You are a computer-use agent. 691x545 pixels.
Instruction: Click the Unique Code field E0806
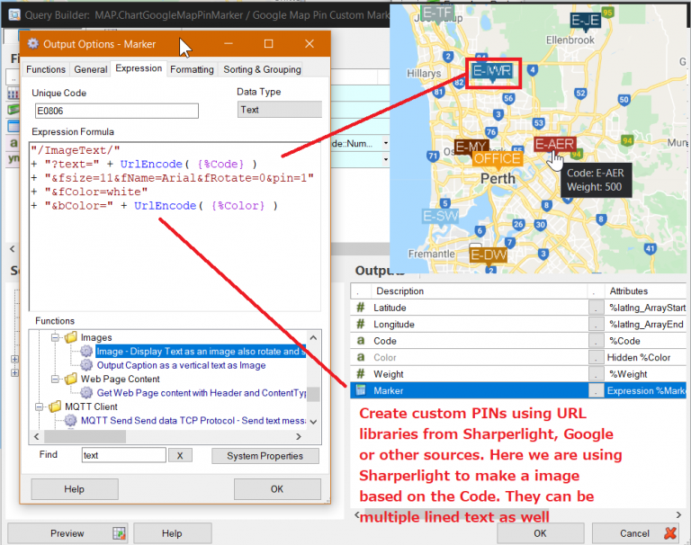pos(117,111)
